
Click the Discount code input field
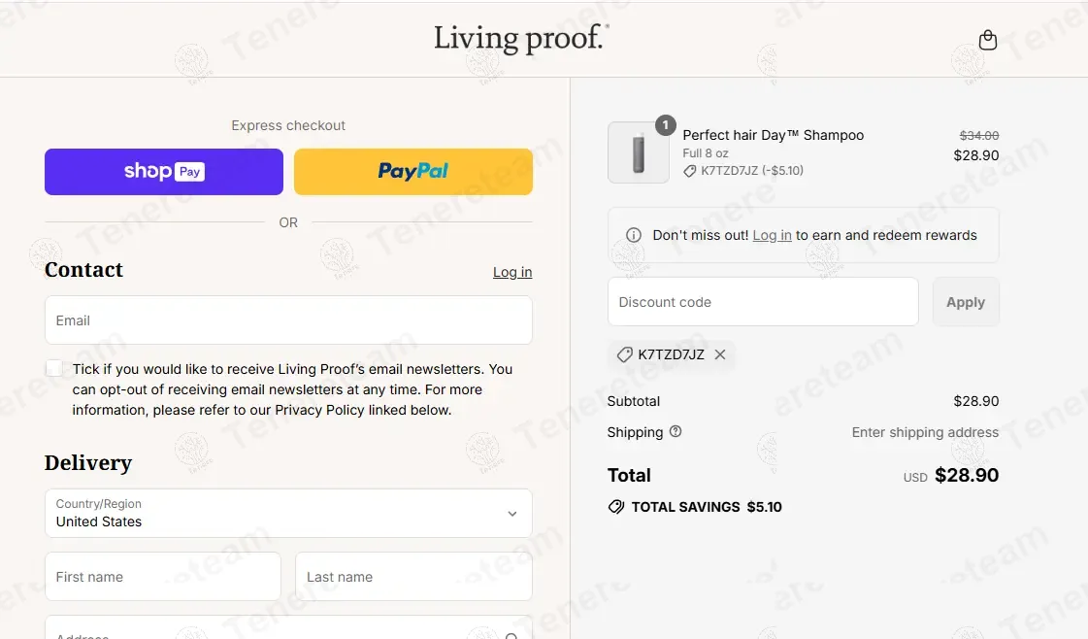point(763,302)
